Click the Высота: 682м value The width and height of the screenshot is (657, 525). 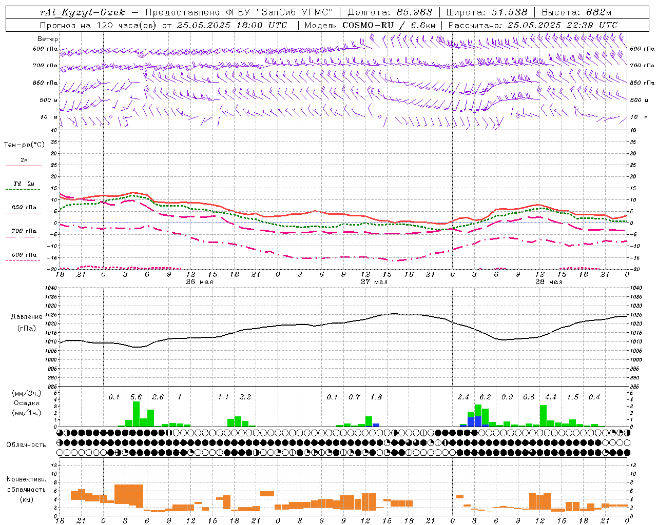tap(576, 12)
